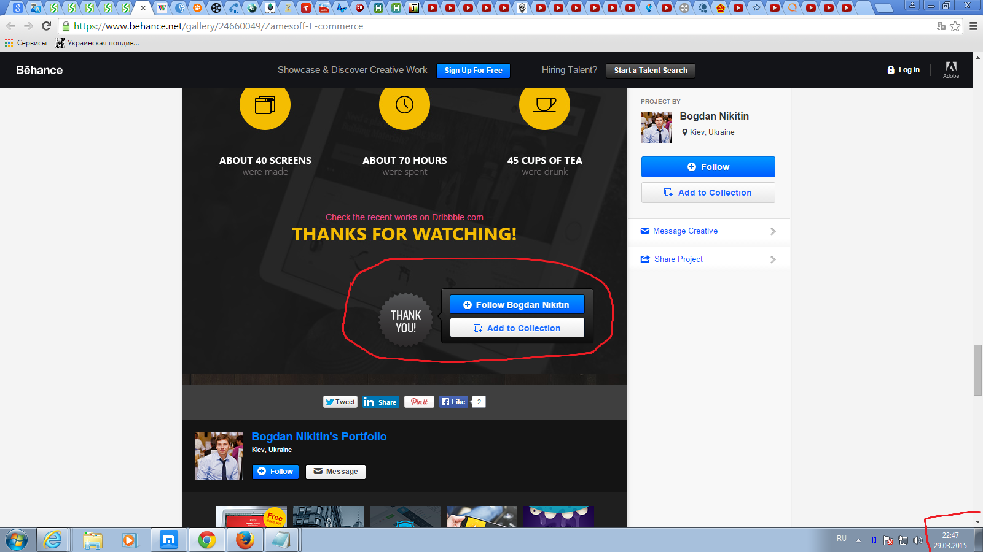The width and height of the screenshot is (983, 552).
Task: Expand Message Creative chevron arrow
Action: pos(773,231)
